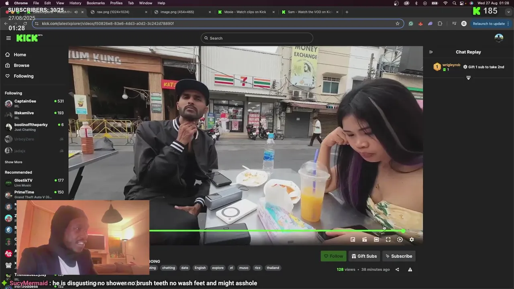Close the raw.png tab
The width and height of the screenshot is (514, 289).
[x=146, y=12]
